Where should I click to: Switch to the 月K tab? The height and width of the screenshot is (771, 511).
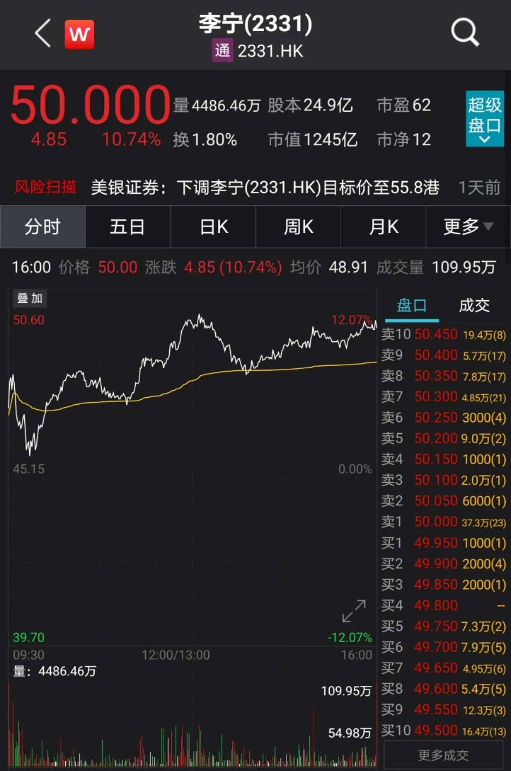click(384, 227)
